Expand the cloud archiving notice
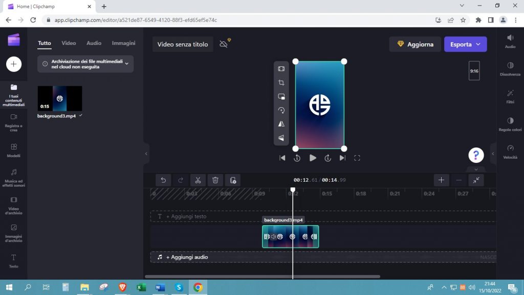524x295 pixels. (126, 64)
